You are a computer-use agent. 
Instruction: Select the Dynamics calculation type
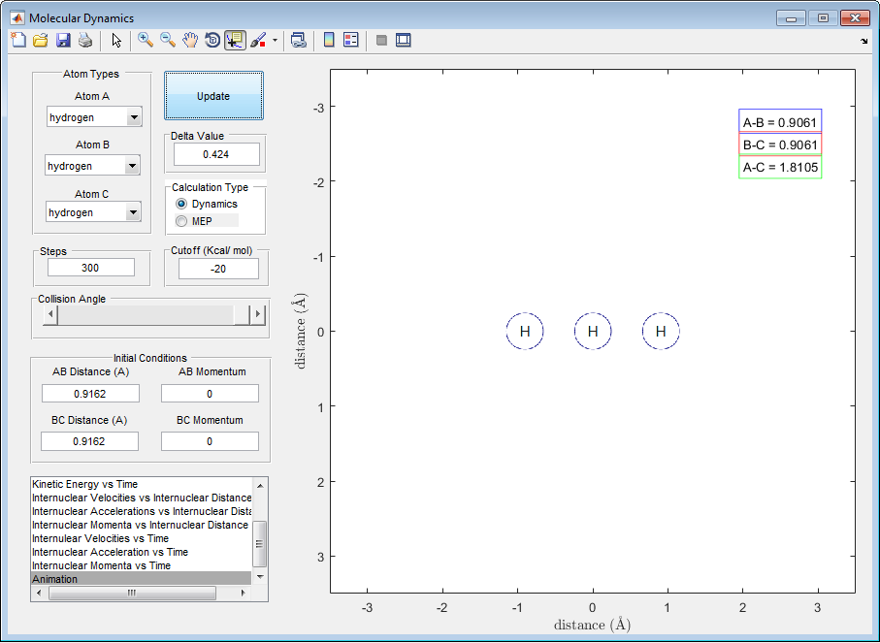(181, 205)
